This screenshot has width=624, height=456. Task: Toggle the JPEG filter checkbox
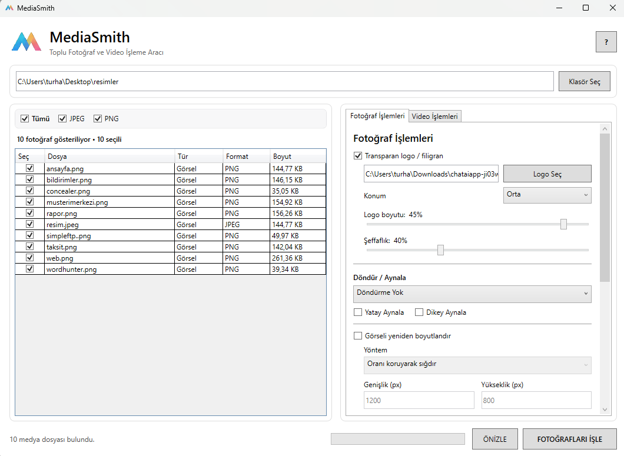coord(62,119)
